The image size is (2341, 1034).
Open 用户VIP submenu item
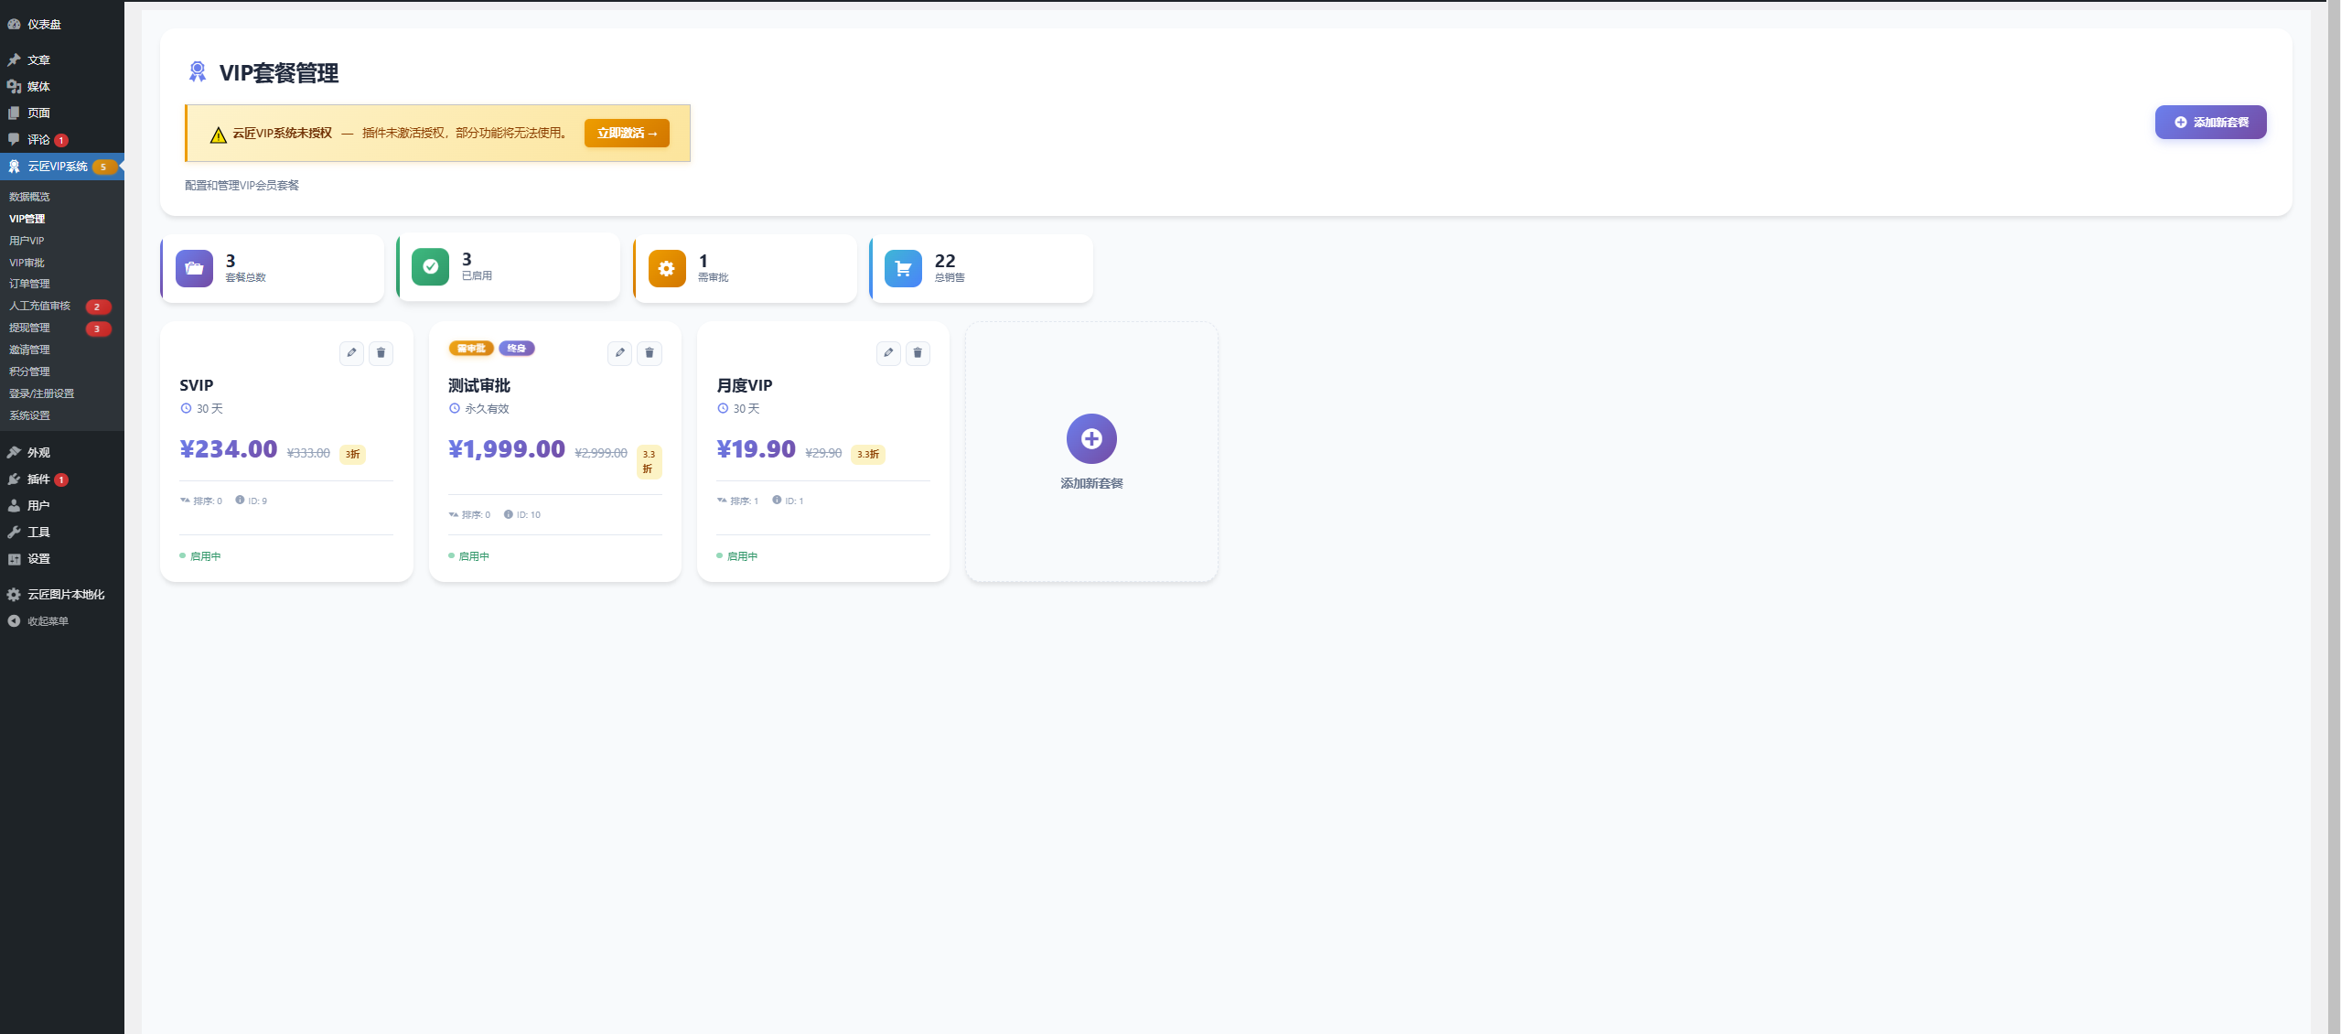tap(27, 241)
